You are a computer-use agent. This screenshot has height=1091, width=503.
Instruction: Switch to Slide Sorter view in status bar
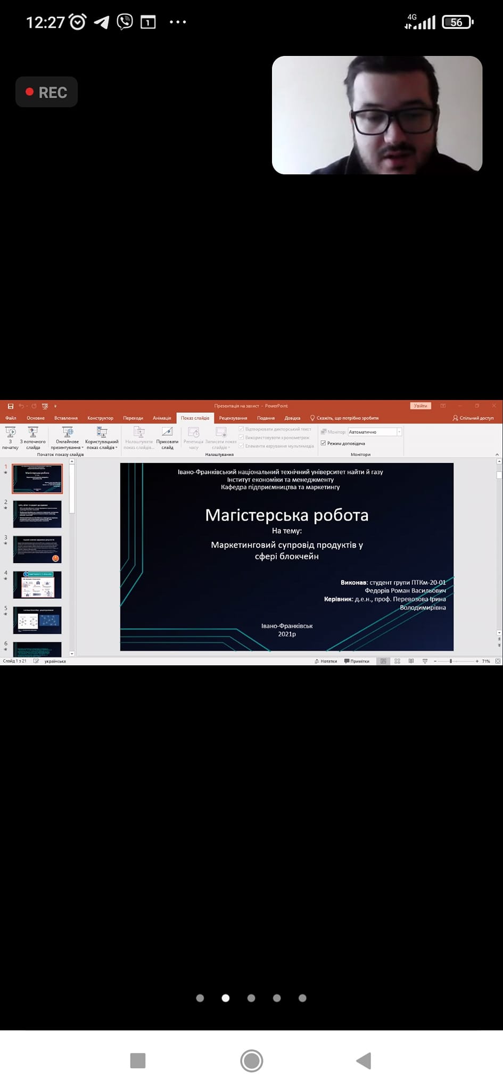[x=397, y=661]
